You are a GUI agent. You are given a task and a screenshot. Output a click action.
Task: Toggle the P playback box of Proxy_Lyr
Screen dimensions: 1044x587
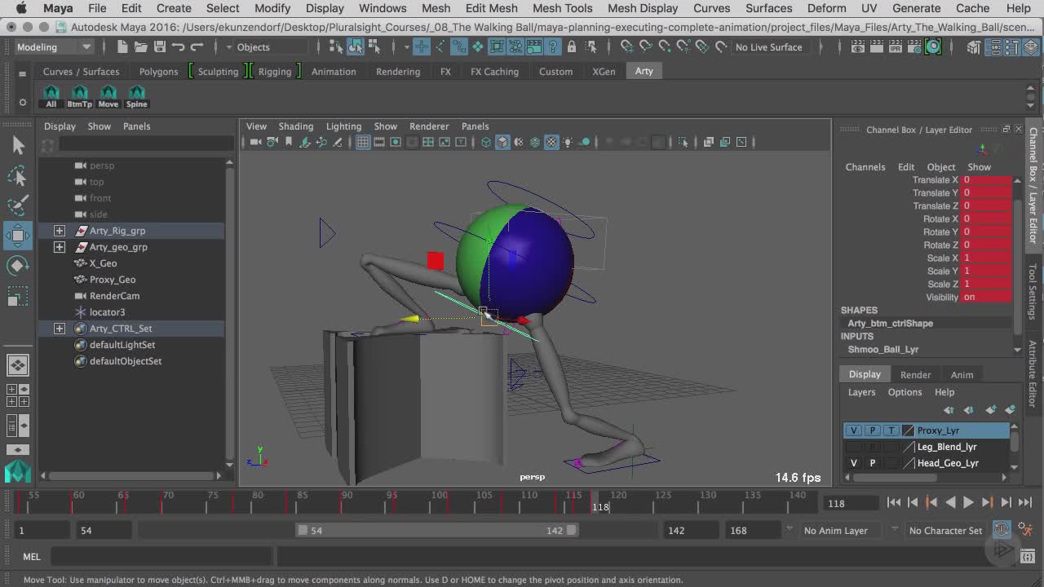click(x=872, y=430)
